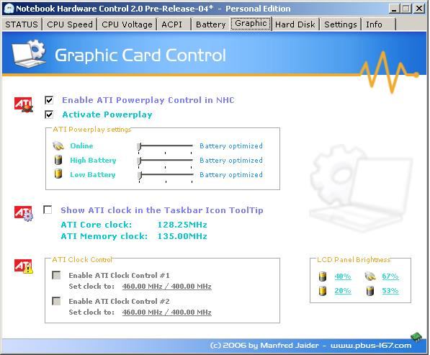Click the Online powerplay slider thumb
The image size is (430, 355).
(140, 147)
